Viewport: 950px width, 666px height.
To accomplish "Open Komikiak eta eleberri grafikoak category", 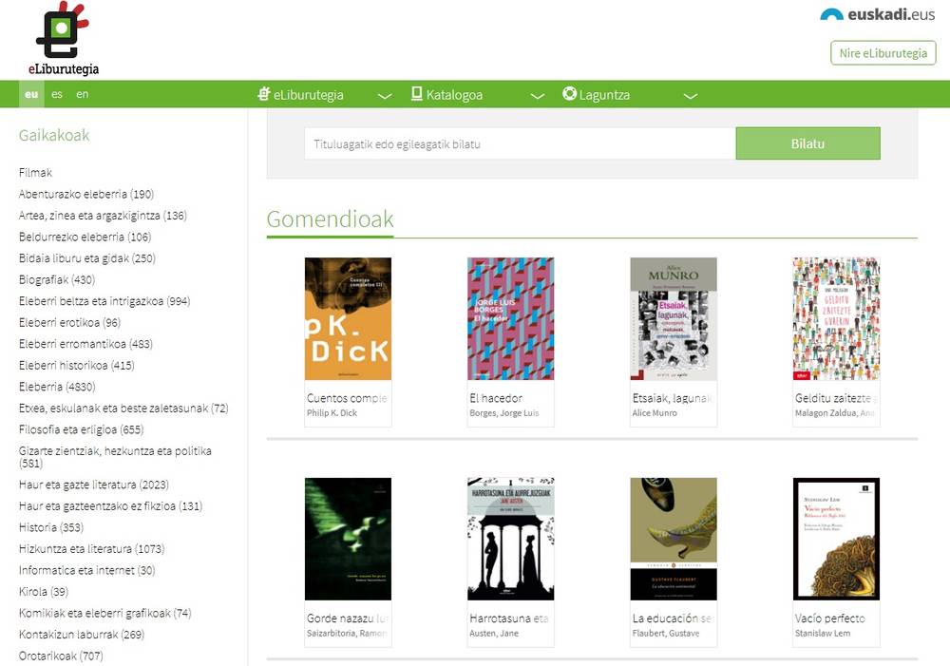I will coord(104,614).
